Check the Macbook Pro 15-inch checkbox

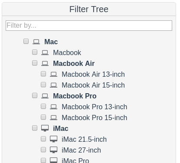pyautogui.click(x=43, y=117)
